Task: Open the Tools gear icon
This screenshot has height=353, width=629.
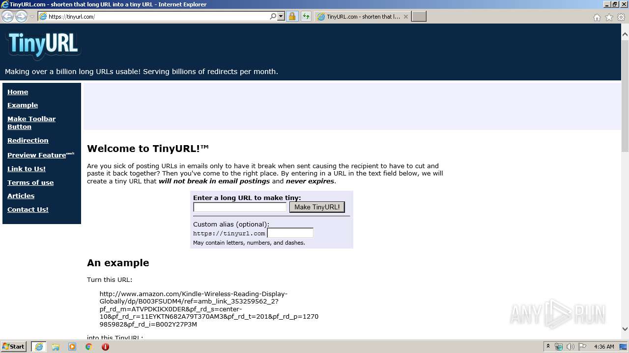Action: (621, 17)
